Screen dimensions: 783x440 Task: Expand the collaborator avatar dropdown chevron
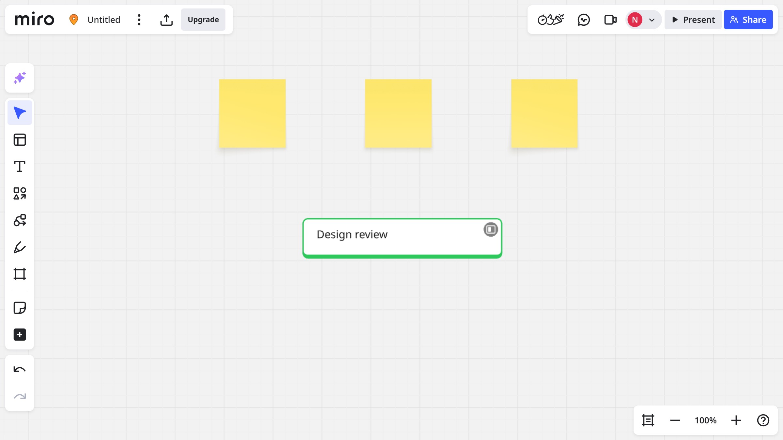(x=652, y=20)
